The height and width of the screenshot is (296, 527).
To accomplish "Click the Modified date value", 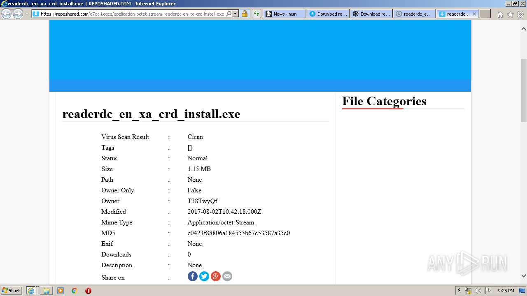I will (224, 212).
